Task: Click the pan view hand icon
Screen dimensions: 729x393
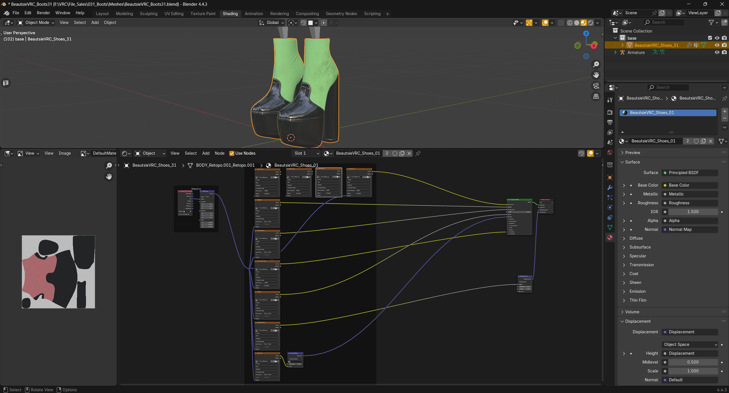Action: [x=596, y=75]
